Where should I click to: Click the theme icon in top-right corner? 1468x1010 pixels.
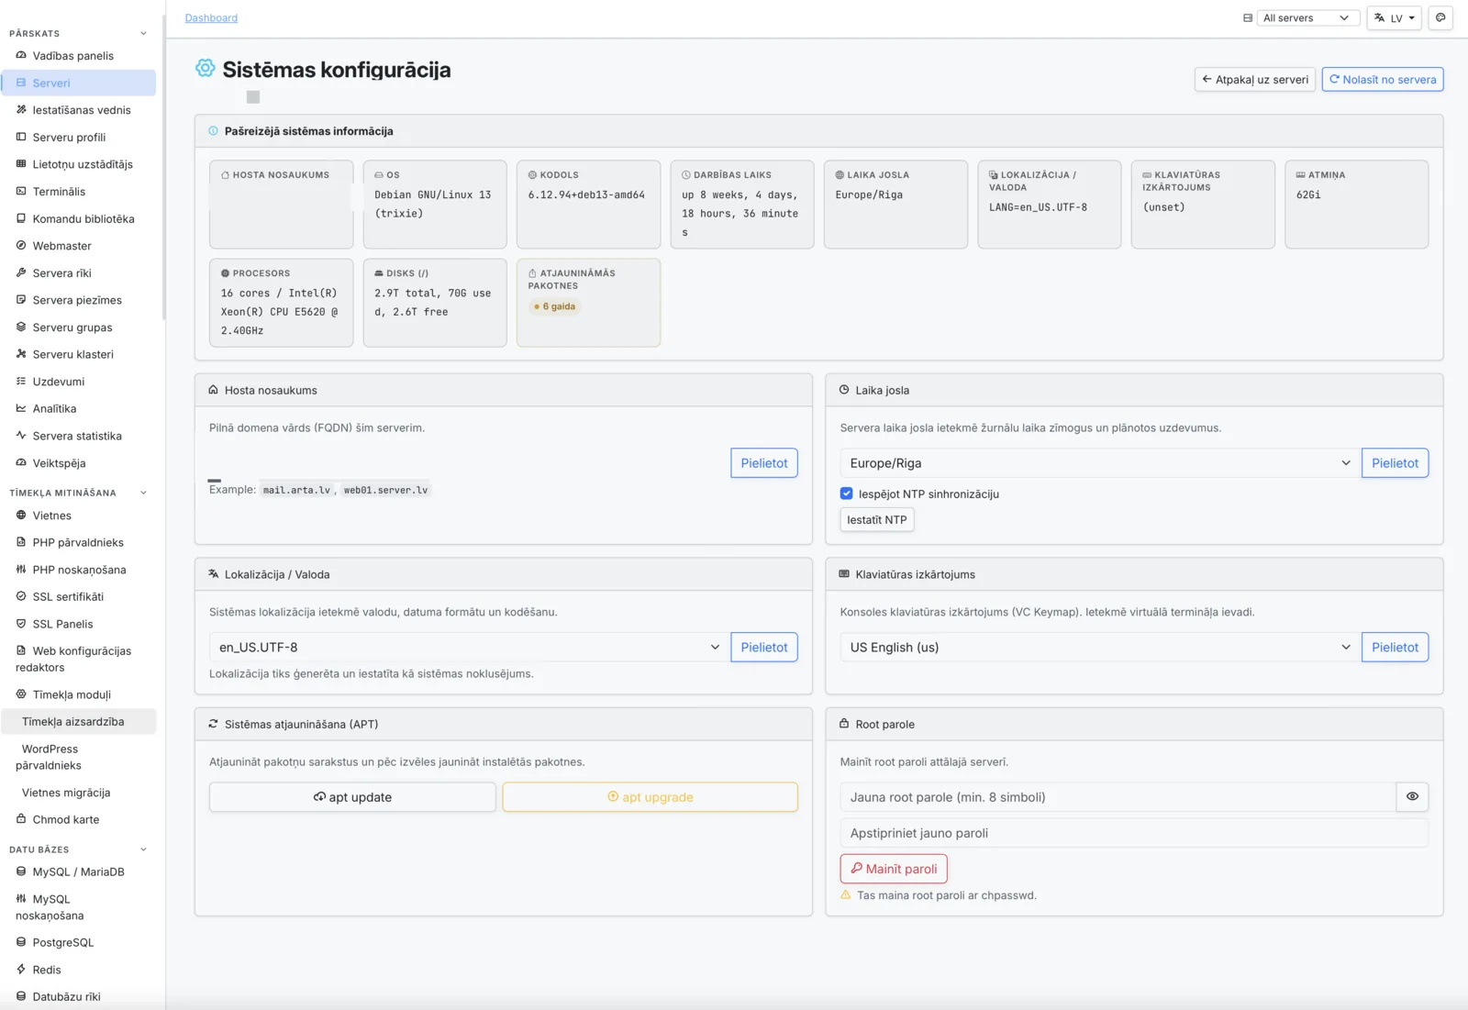[1440, 17]
